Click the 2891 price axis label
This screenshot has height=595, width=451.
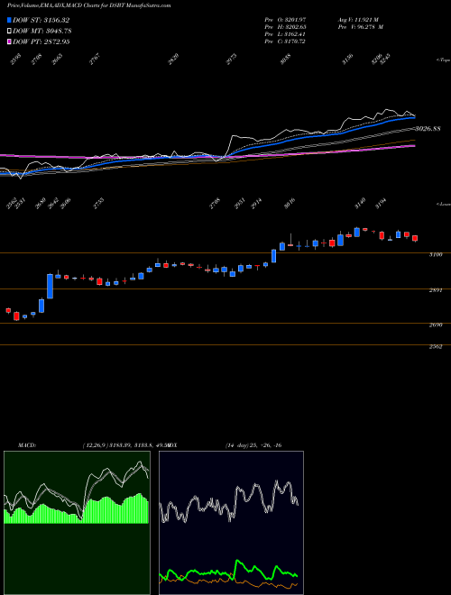(436, 290)
